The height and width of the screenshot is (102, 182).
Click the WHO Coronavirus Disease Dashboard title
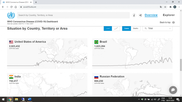point(32,22)
